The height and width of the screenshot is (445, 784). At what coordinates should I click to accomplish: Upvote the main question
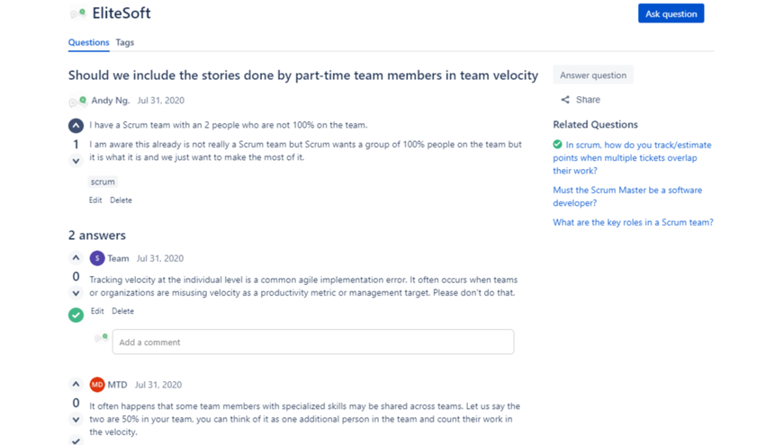(x=76, y=126)
